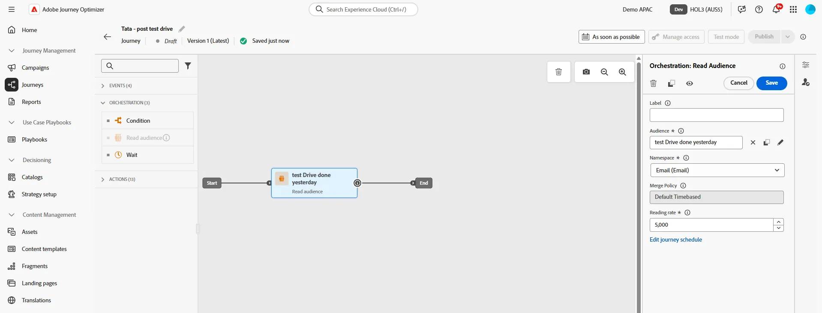
Task: Select the Wait activity in palette
Action: 147,155
